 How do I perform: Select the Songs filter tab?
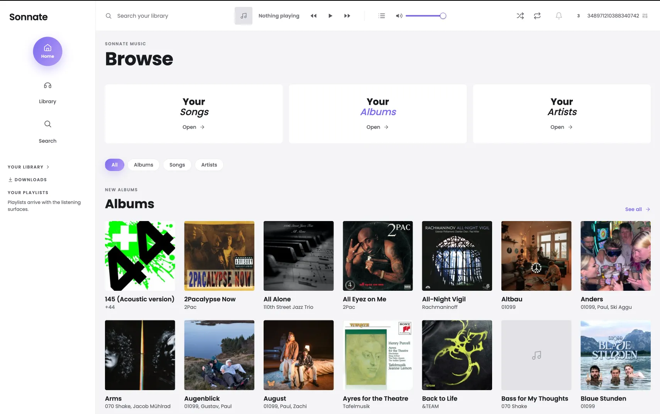(x=177, y=165)
